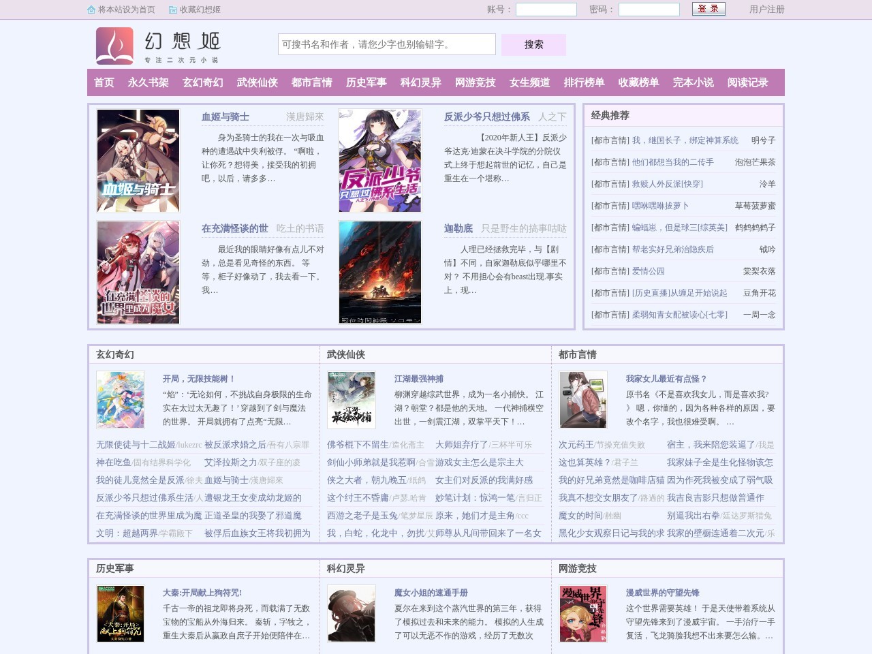Switch to the 完本小说 tab

click(693, 82)
